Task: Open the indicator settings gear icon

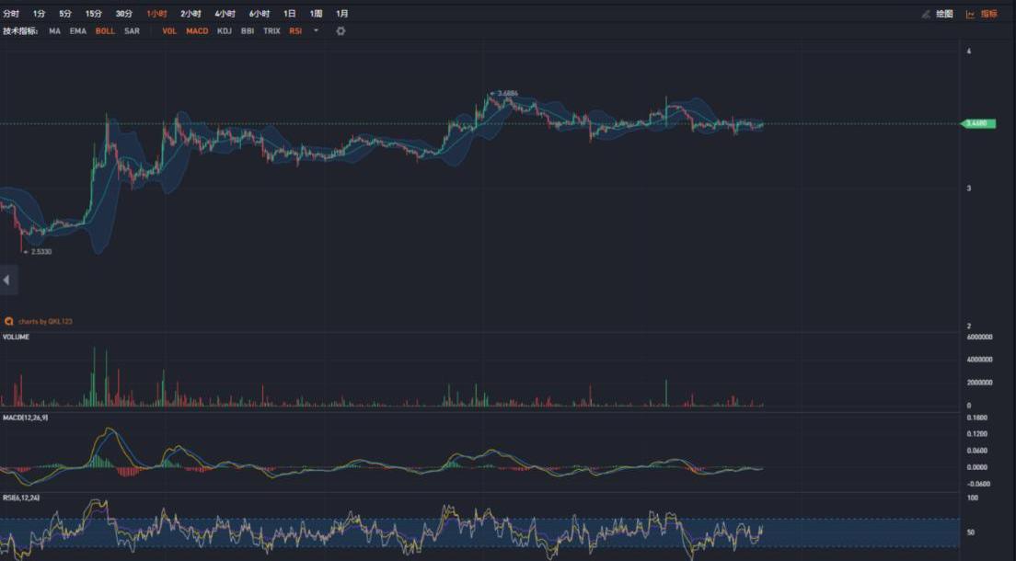Action: [x=341, y=31]
